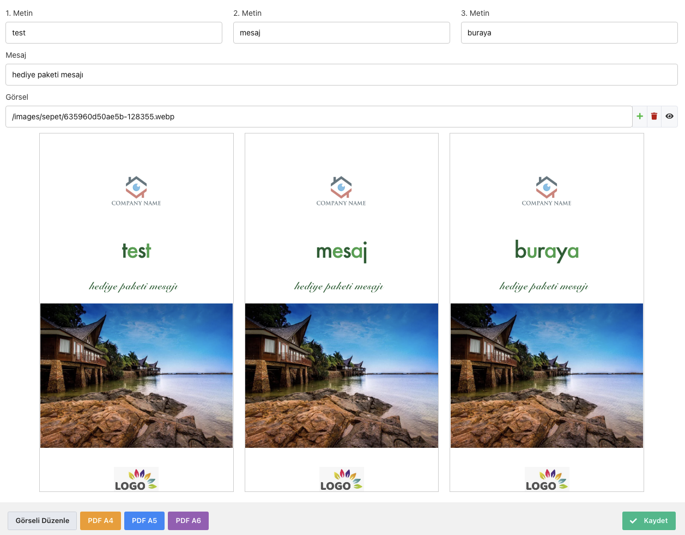
Task: Click the company logo on buraya card
Action: tap(547, 191)
